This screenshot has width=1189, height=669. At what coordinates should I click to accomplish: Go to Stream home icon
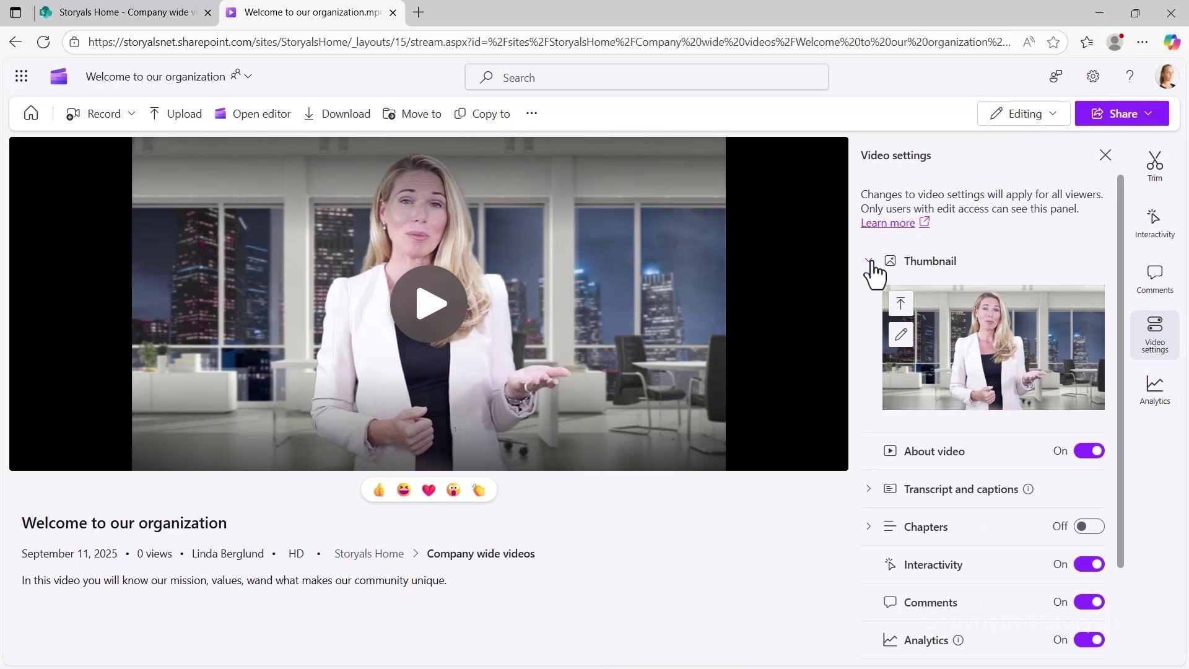point(31,113)
